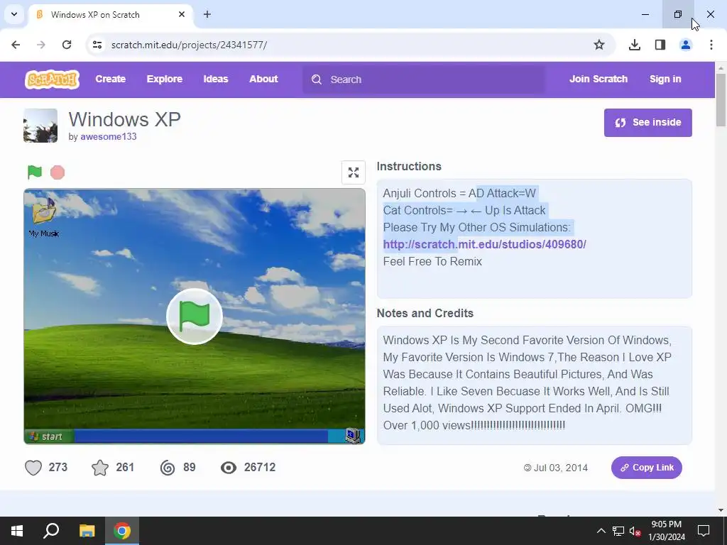This screenshot has width=727, height=545.
Task: Click the 26712 views count
Action: pos(260,467)
